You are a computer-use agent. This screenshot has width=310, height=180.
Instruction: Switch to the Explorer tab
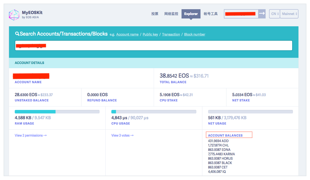coord(191,14)
